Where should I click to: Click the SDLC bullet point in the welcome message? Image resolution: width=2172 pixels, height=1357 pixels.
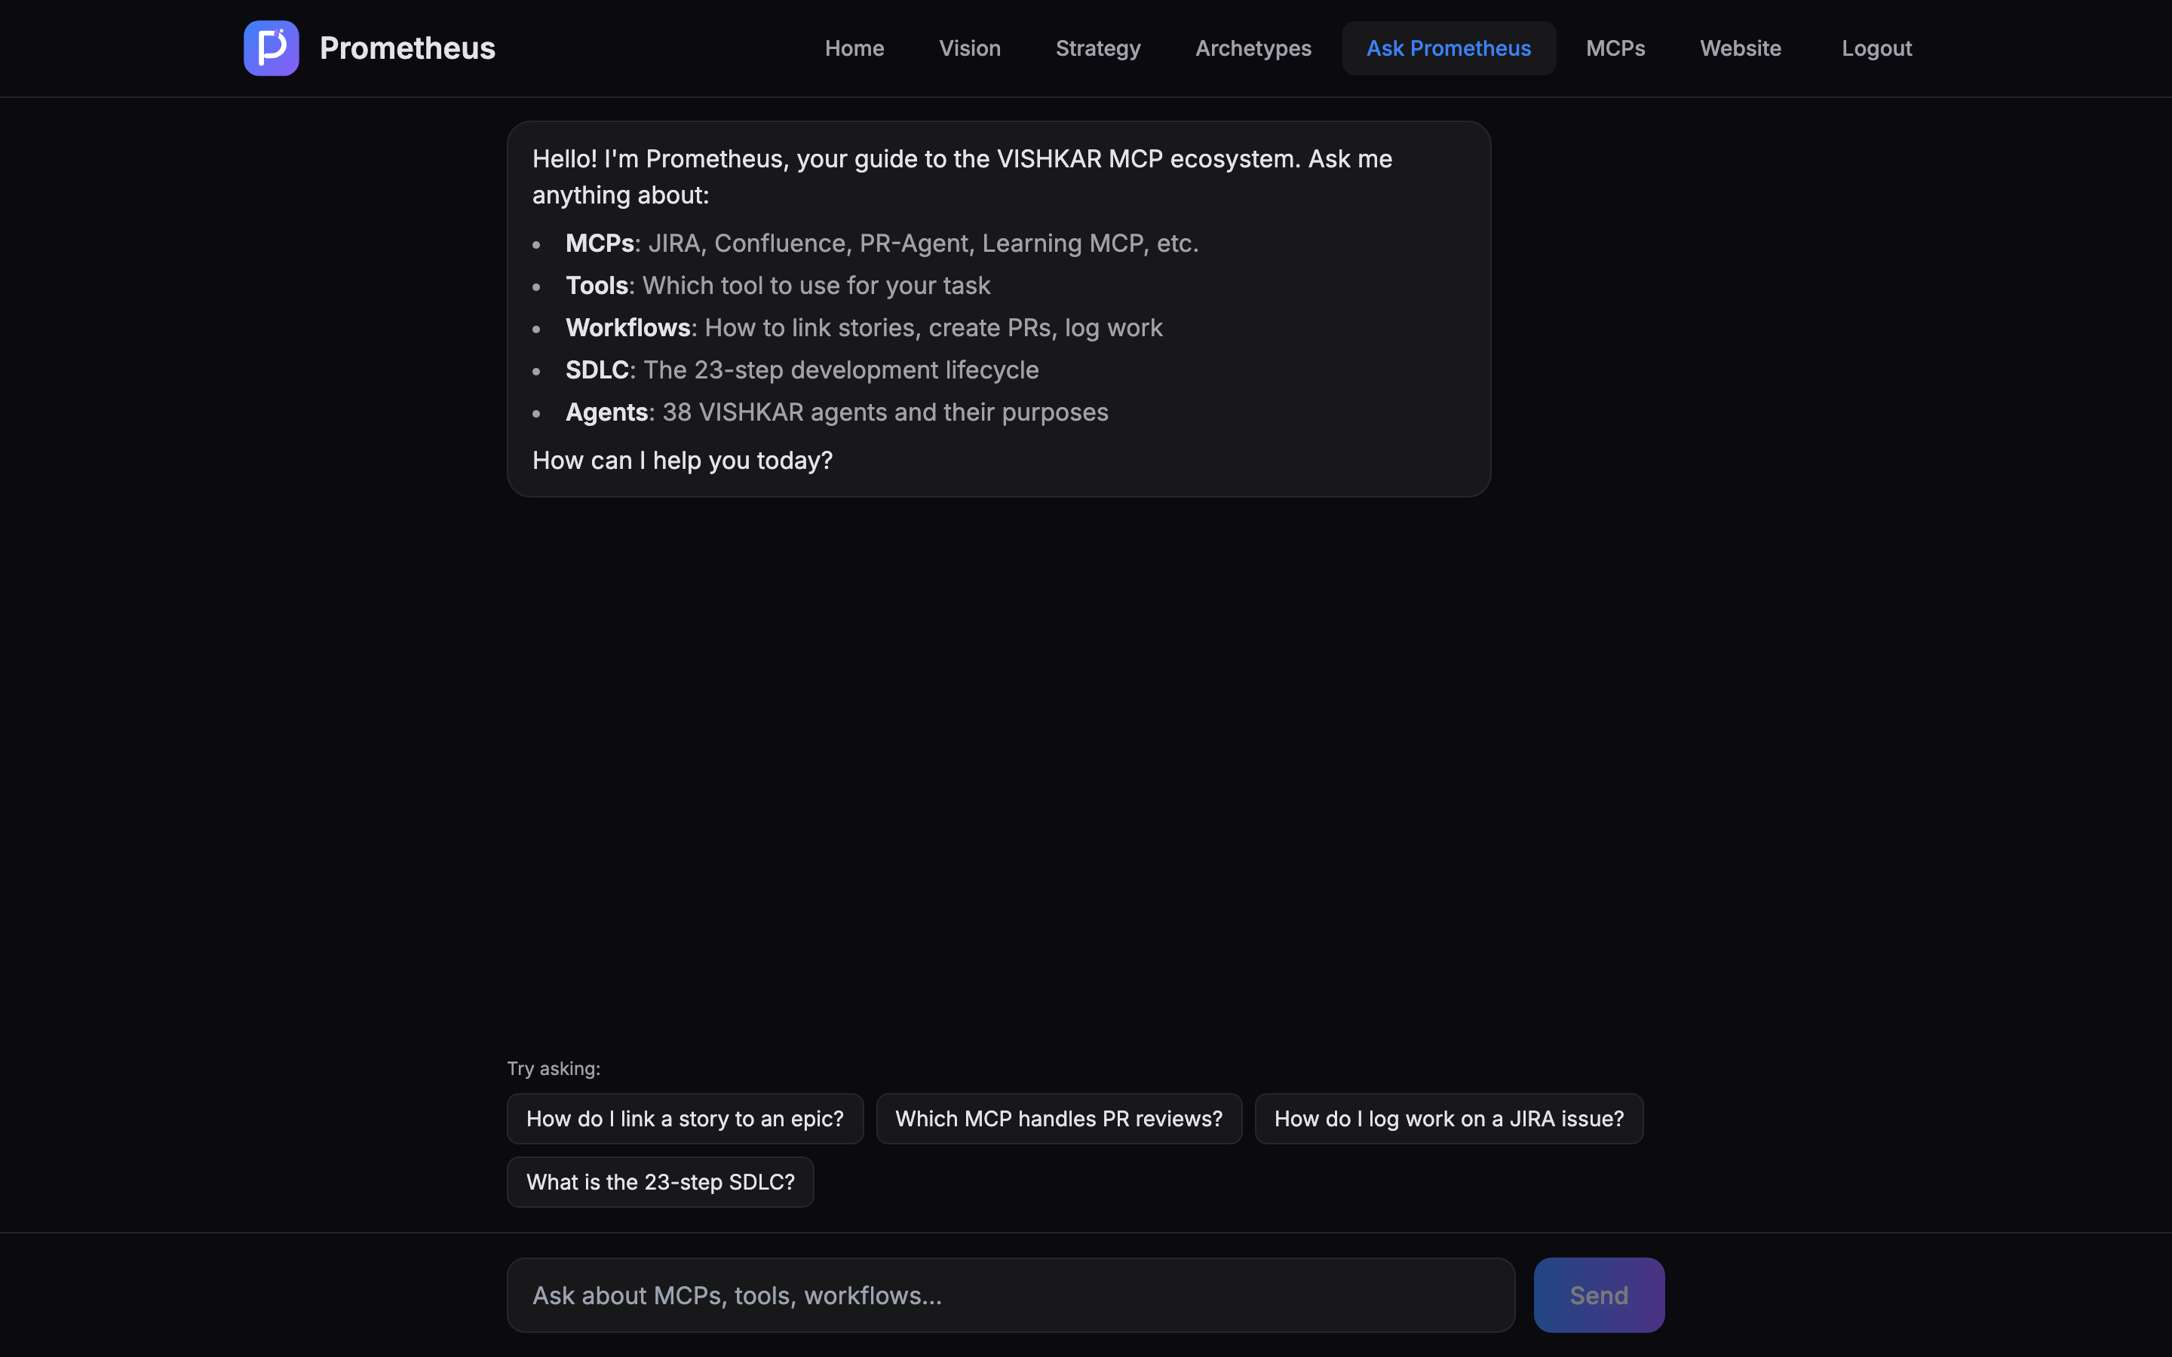click(802, 369)
